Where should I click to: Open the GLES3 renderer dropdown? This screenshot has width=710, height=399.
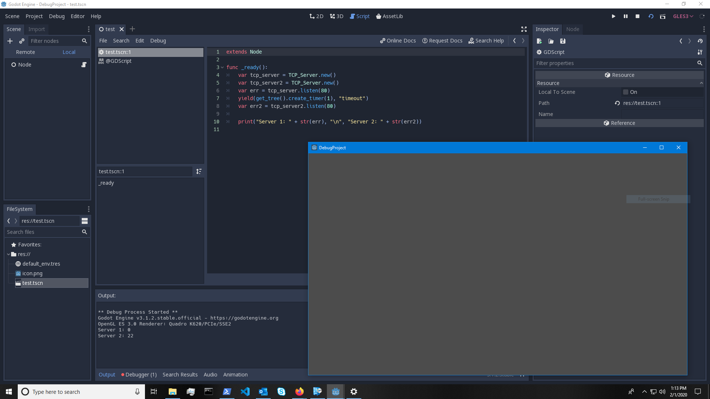(683, 16)
